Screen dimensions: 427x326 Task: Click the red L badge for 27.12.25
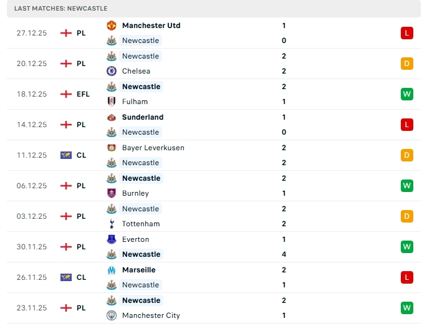tap(407, 33)
